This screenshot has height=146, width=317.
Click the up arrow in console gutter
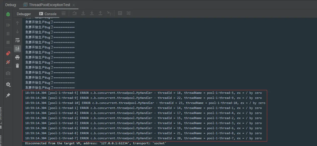[x=17, y=23]
